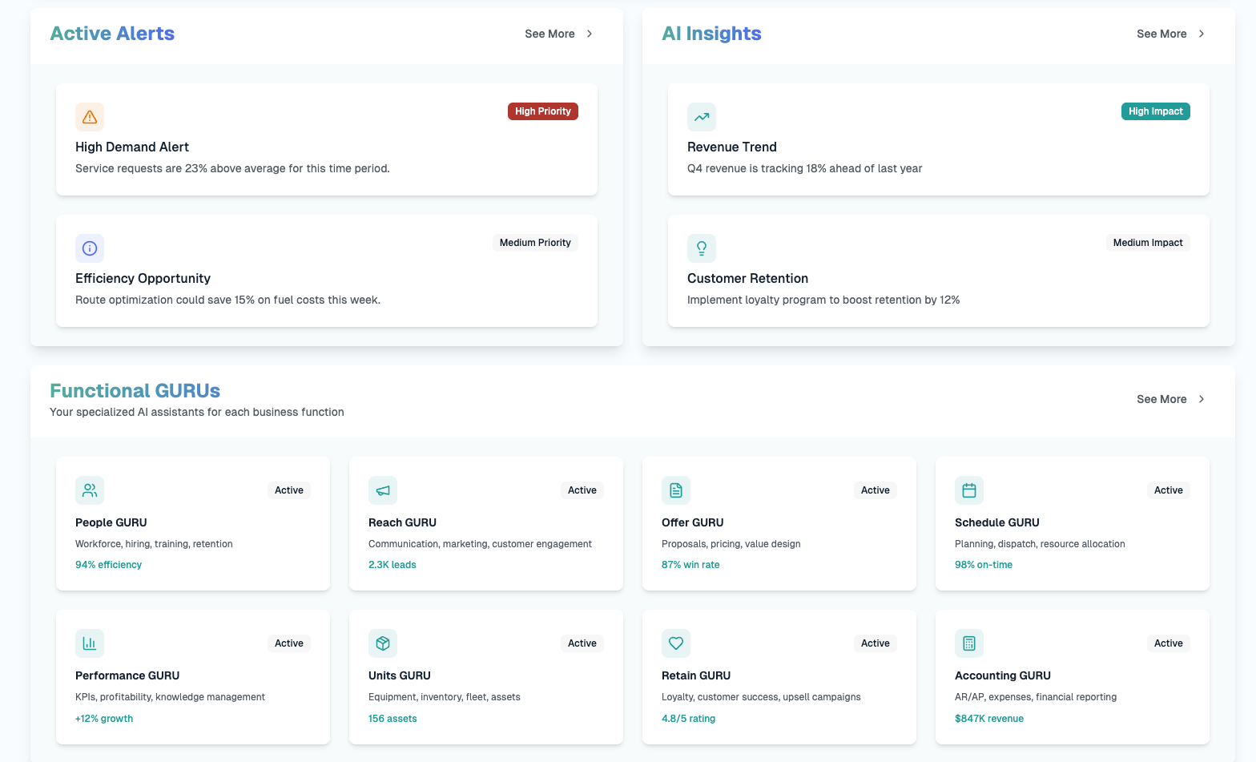Click the Active badge on Accounting GURU
Image resolution: width=1256 pixels, height=762 pixels.
tap(1169, 643)
